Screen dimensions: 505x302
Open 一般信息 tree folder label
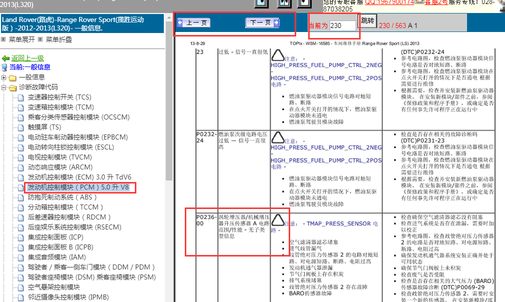(x=32, y=77)
